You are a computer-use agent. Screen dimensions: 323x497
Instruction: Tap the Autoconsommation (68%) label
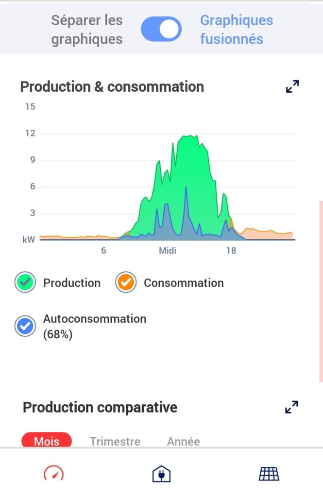(x=95, y=327)
